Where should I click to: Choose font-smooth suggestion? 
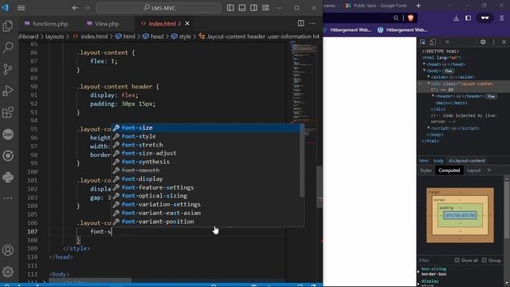tap(206, 170)
